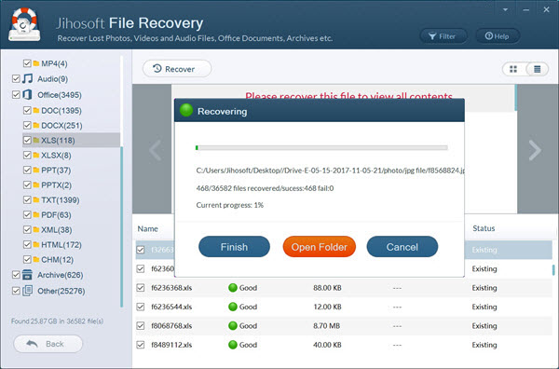Toggle the DOCX(251) checkbox
Image resolution: width=559 pixels, height=369 pixels.
27,126
